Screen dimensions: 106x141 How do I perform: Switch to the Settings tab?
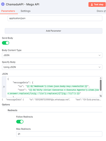click(x=26, y=11)
